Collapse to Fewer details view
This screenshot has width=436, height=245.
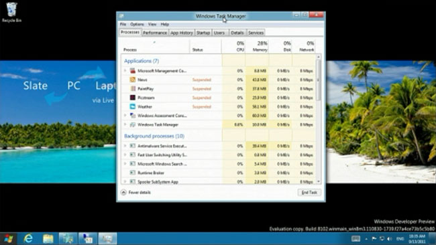pyautogui.click(x=136, y=192)
